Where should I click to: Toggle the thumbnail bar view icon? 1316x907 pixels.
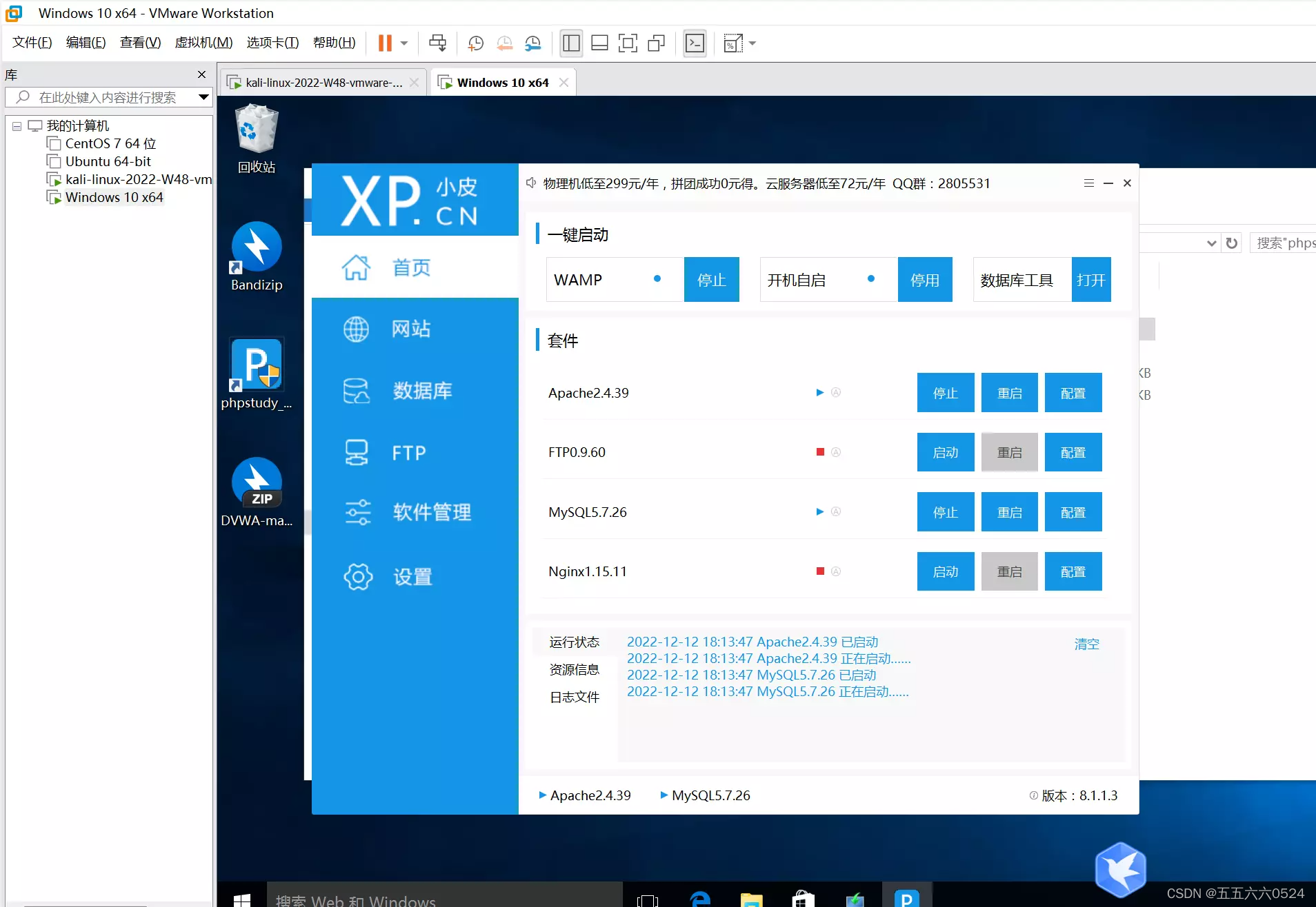coord(599,43)
